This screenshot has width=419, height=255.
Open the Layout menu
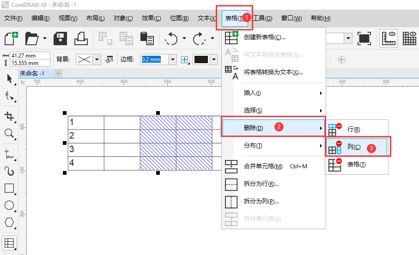[96, 18]
